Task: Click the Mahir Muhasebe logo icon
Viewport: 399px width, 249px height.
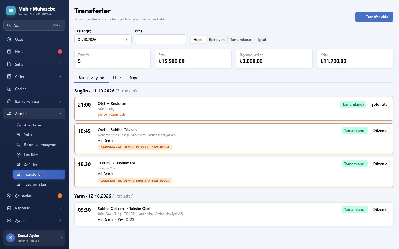Action: coord(11,11)
